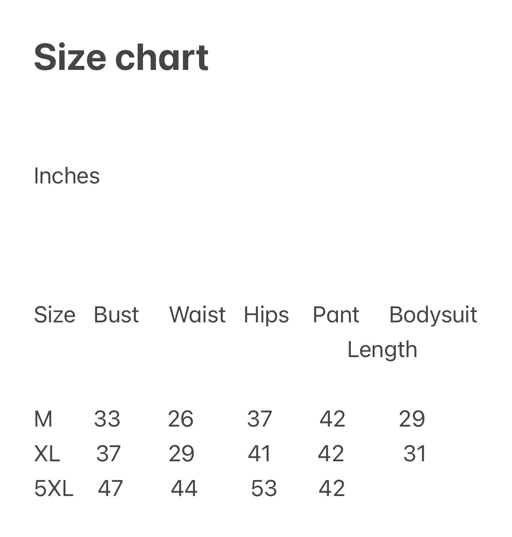Click the "Size chart" heading
The image size is (512, 537).
[x=121, y=57]
